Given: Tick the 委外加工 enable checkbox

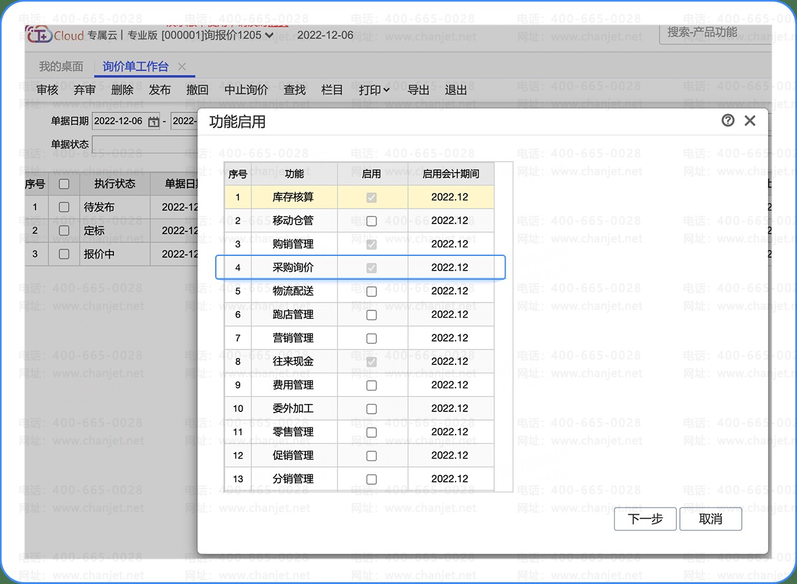Looking at the screenshot, I should coord(372,409).
